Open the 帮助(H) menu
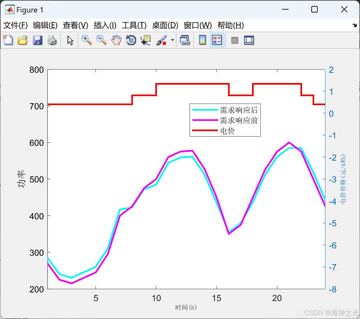Screen dimensions: 360x319 [231, 25]
